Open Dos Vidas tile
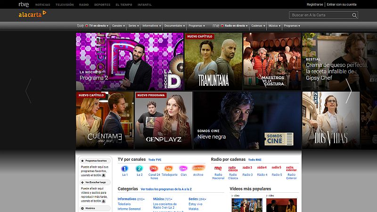The height and width of the screenshot is (212, 377). pos(331,120)
